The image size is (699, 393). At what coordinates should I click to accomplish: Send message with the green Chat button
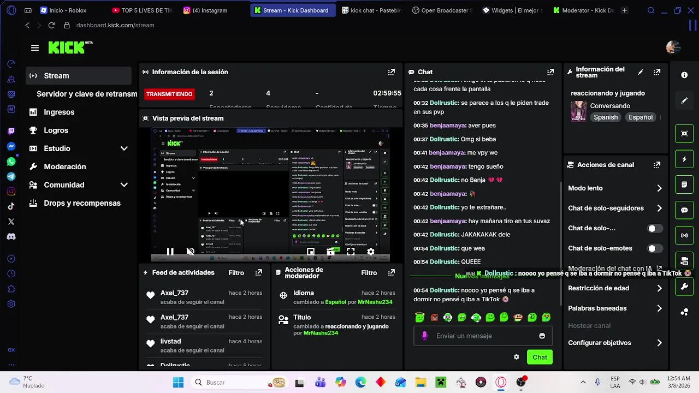coord(540,357)
